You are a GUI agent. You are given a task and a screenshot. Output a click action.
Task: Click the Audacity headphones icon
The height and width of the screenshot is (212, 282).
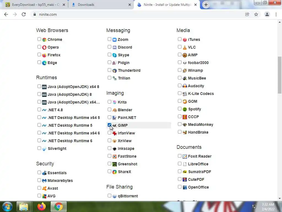point(185,86)
